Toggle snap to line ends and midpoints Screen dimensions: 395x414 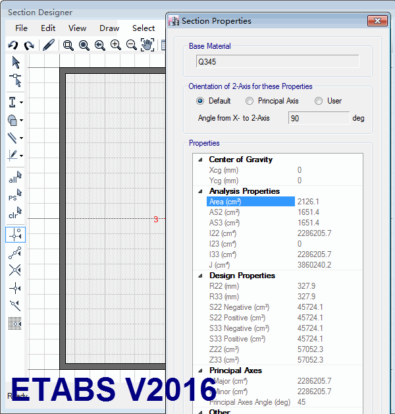click(15, 252)
